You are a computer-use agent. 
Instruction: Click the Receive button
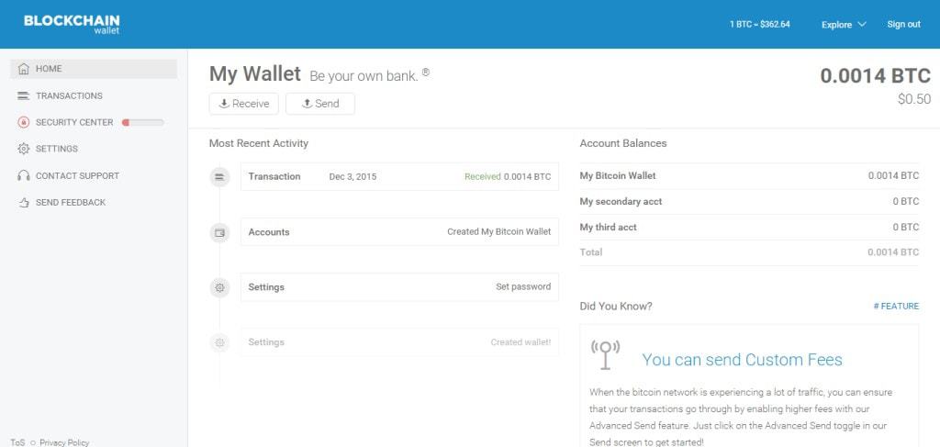click(x=243, y=104)
